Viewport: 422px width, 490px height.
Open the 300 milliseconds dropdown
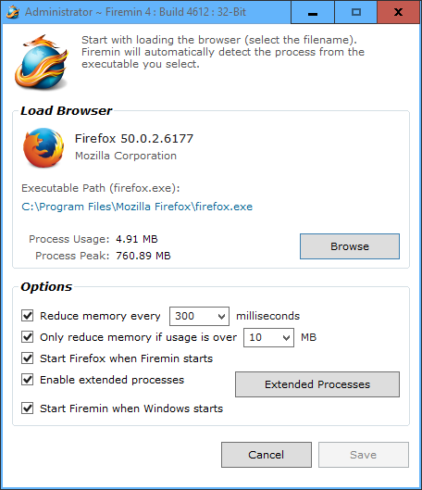pyautogui.click(x=199, y=316)
